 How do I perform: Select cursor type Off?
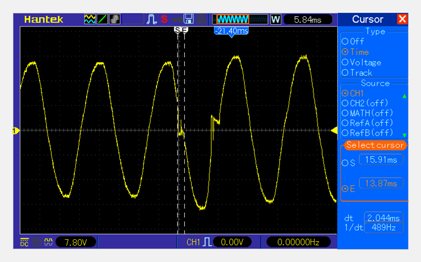(x=353, y=41)
